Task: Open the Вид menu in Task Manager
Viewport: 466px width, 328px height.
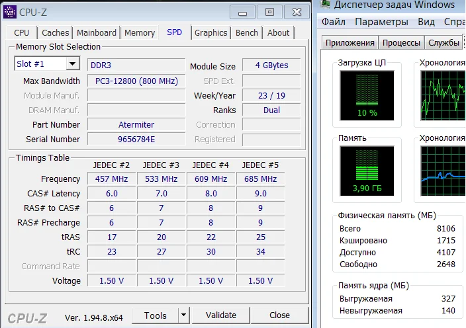Action: pos(426,22)
